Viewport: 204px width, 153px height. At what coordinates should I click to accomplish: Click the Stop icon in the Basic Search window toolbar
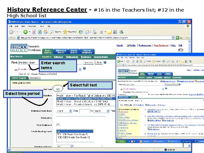(x=34, y=32)
